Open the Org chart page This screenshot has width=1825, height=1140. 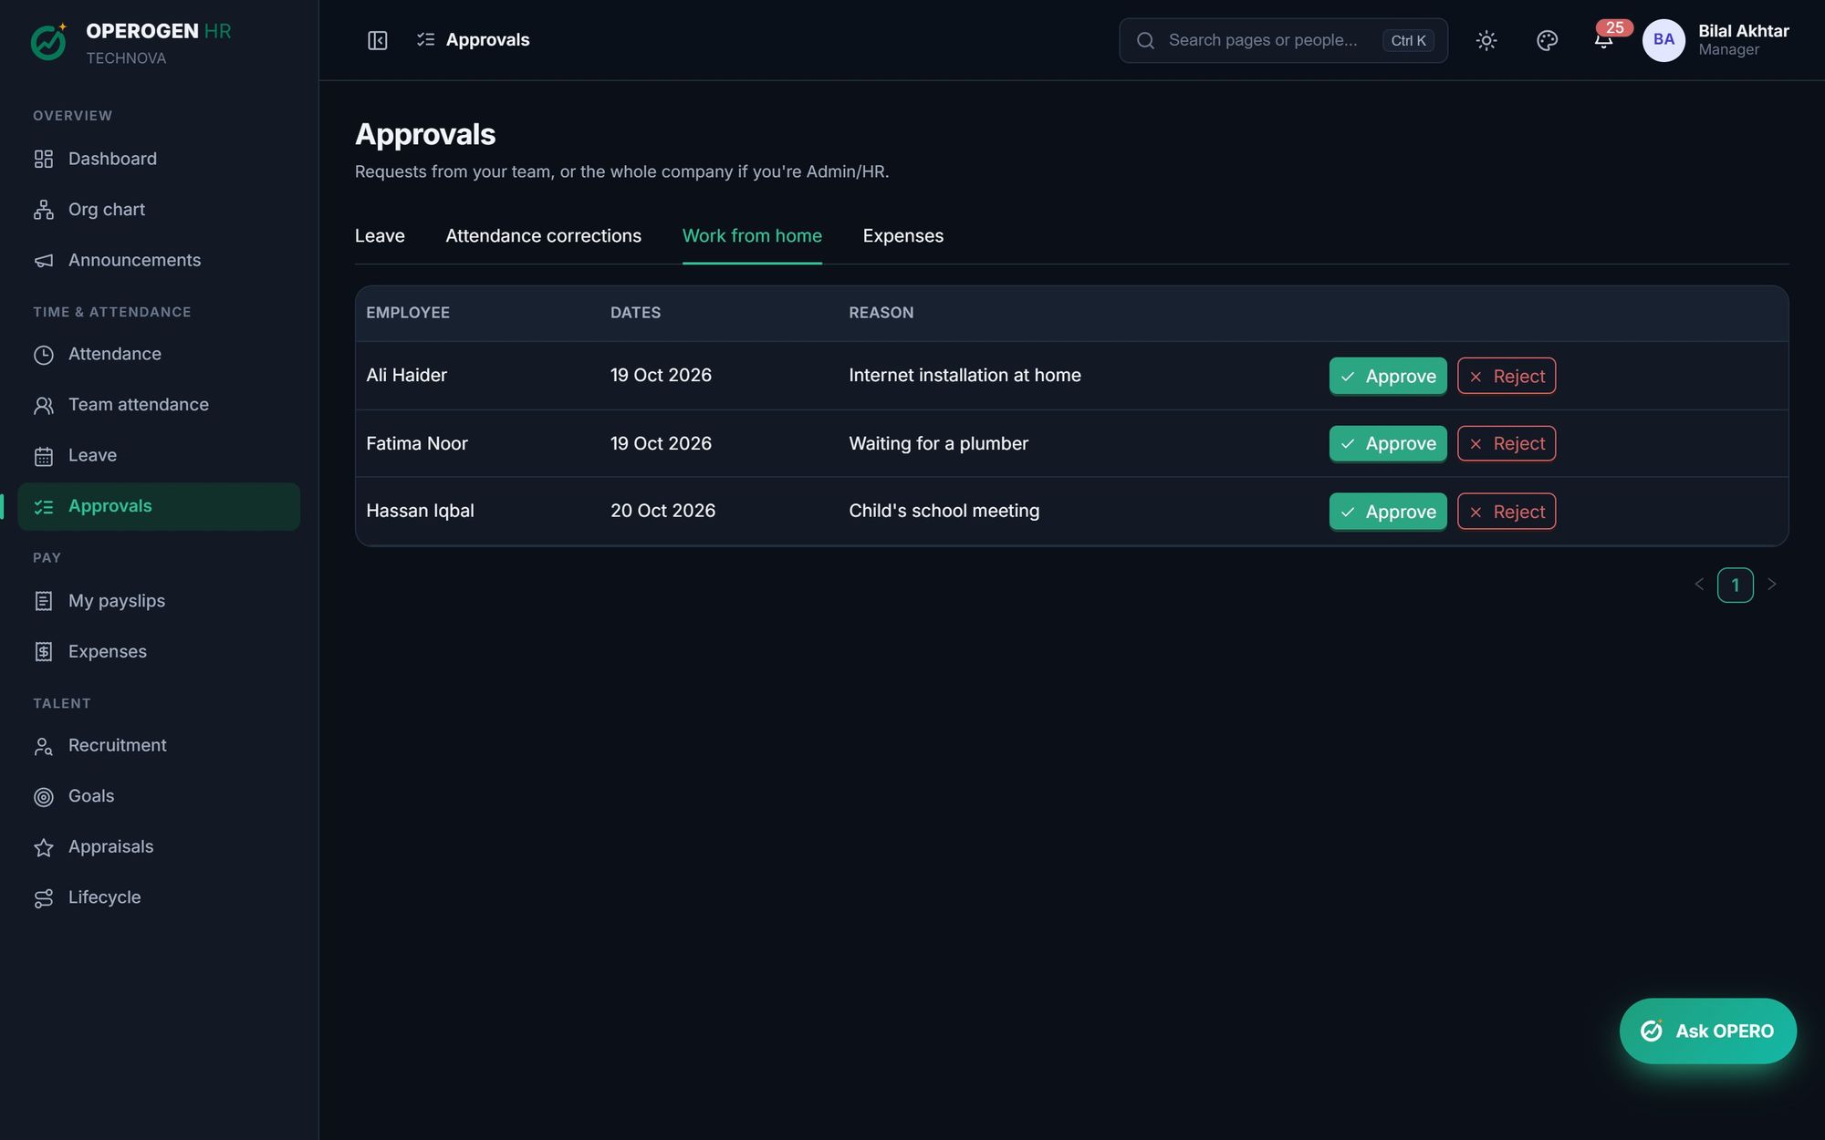click(x=159, y=210)
